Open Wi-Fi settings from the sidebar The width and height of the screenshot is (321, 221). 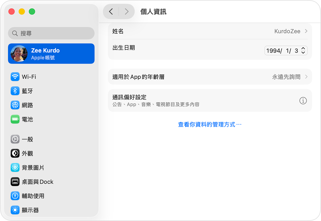(x=15, y=77)
